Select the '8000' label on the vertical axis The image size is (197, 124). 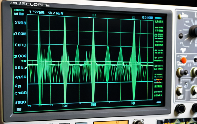point(21,102)
